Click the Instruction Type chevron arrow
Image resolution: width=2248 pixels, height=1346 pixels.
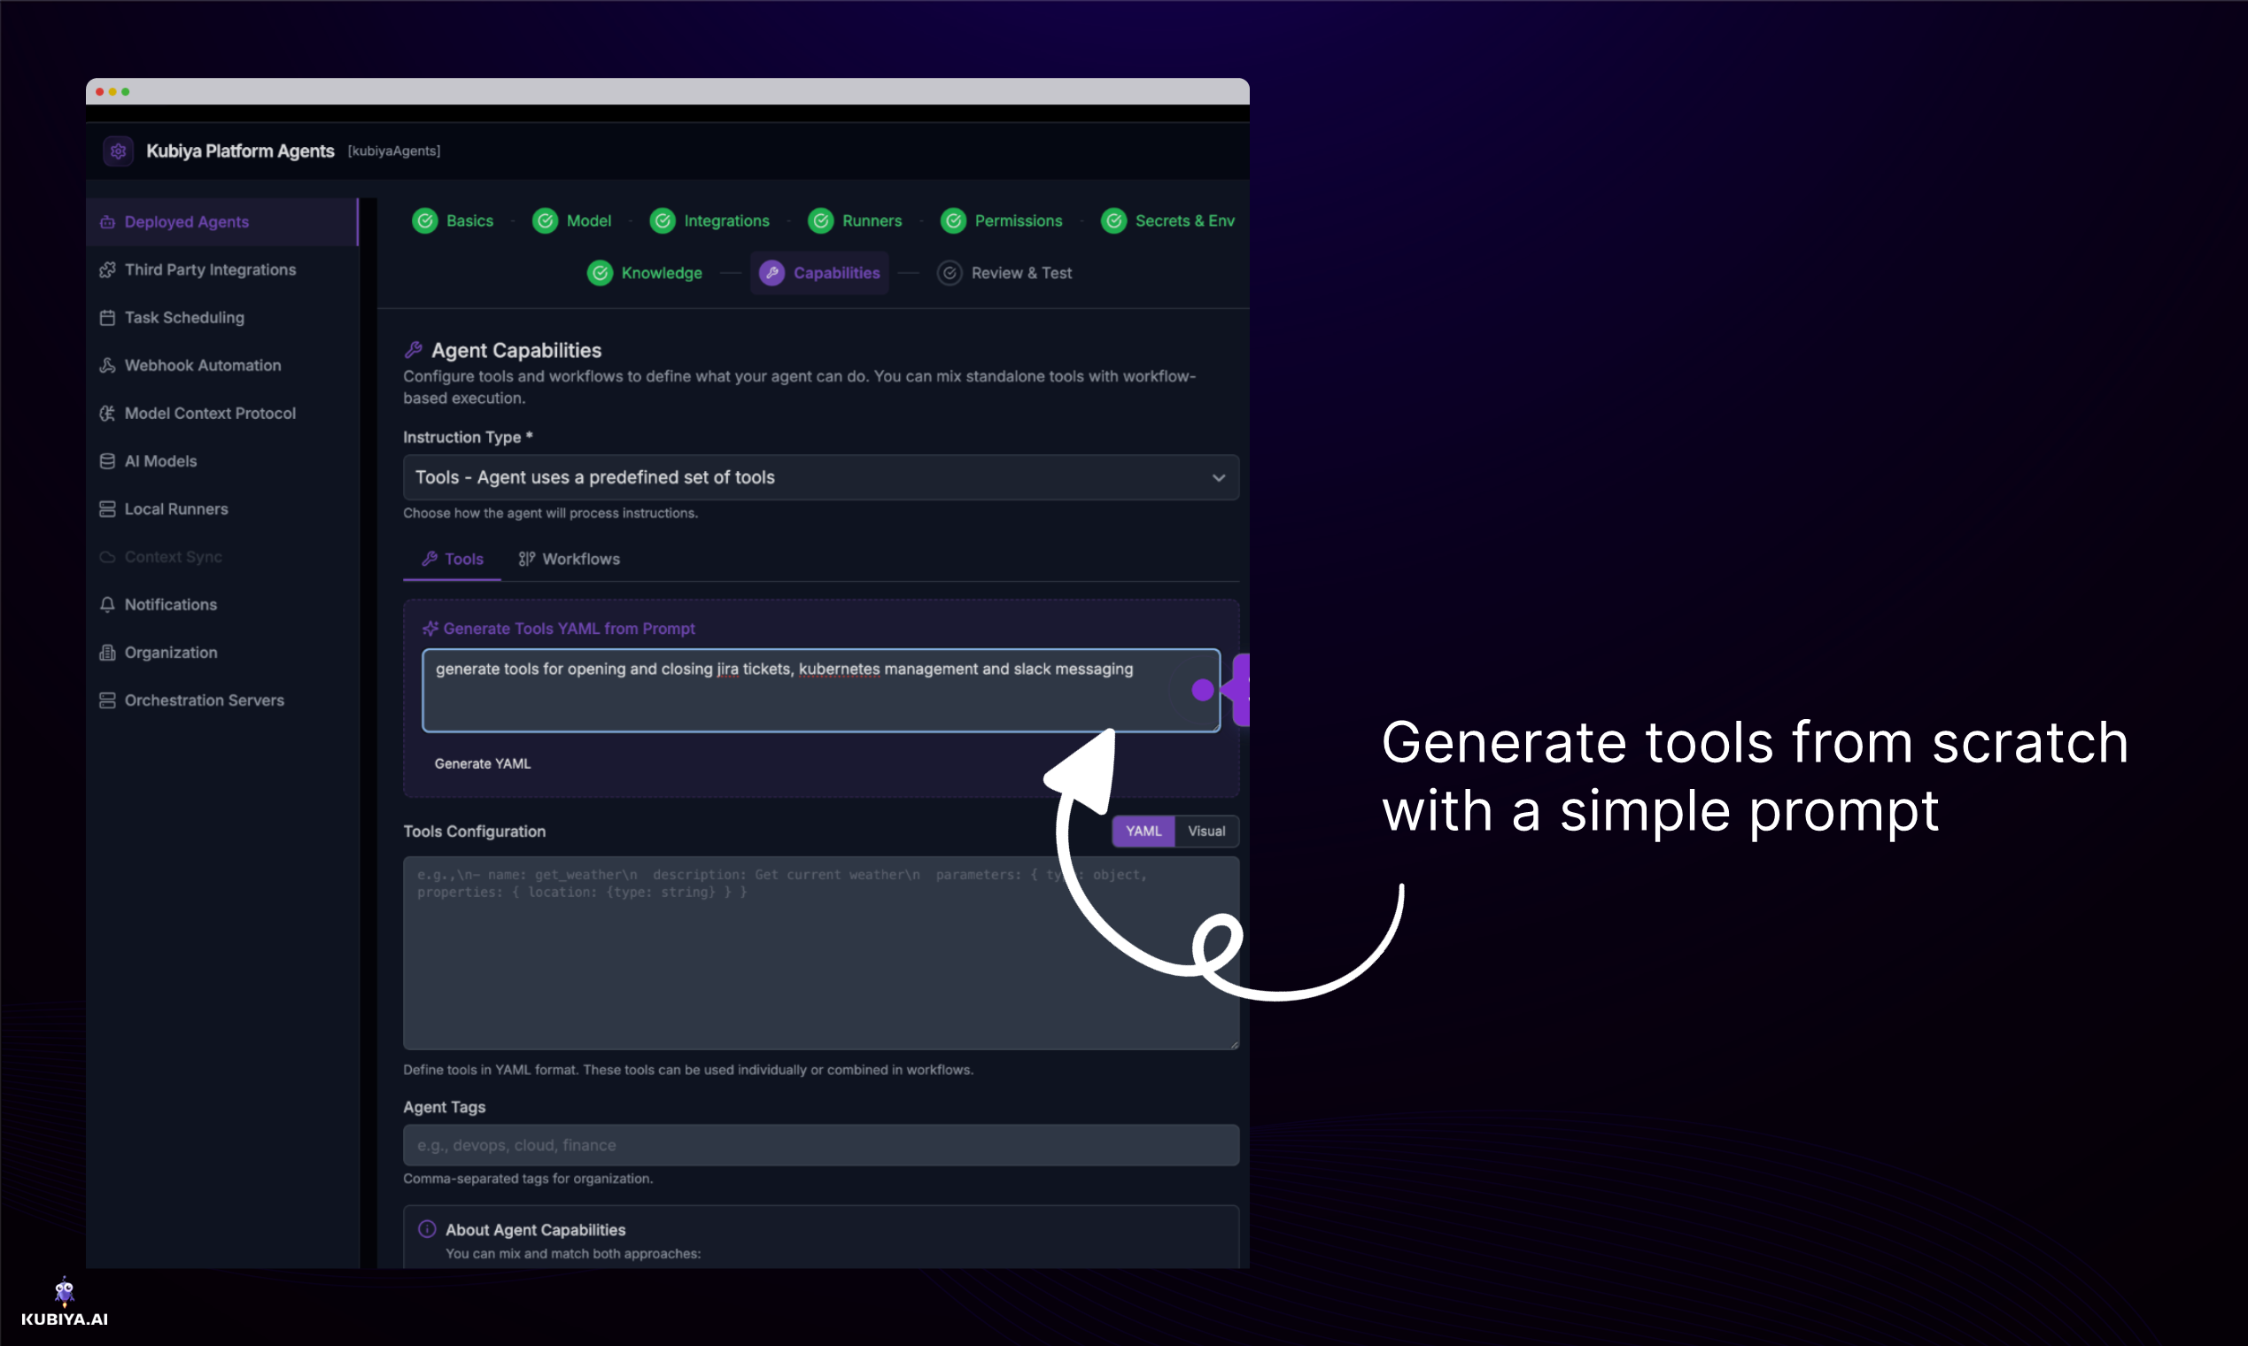point(1219,477)
